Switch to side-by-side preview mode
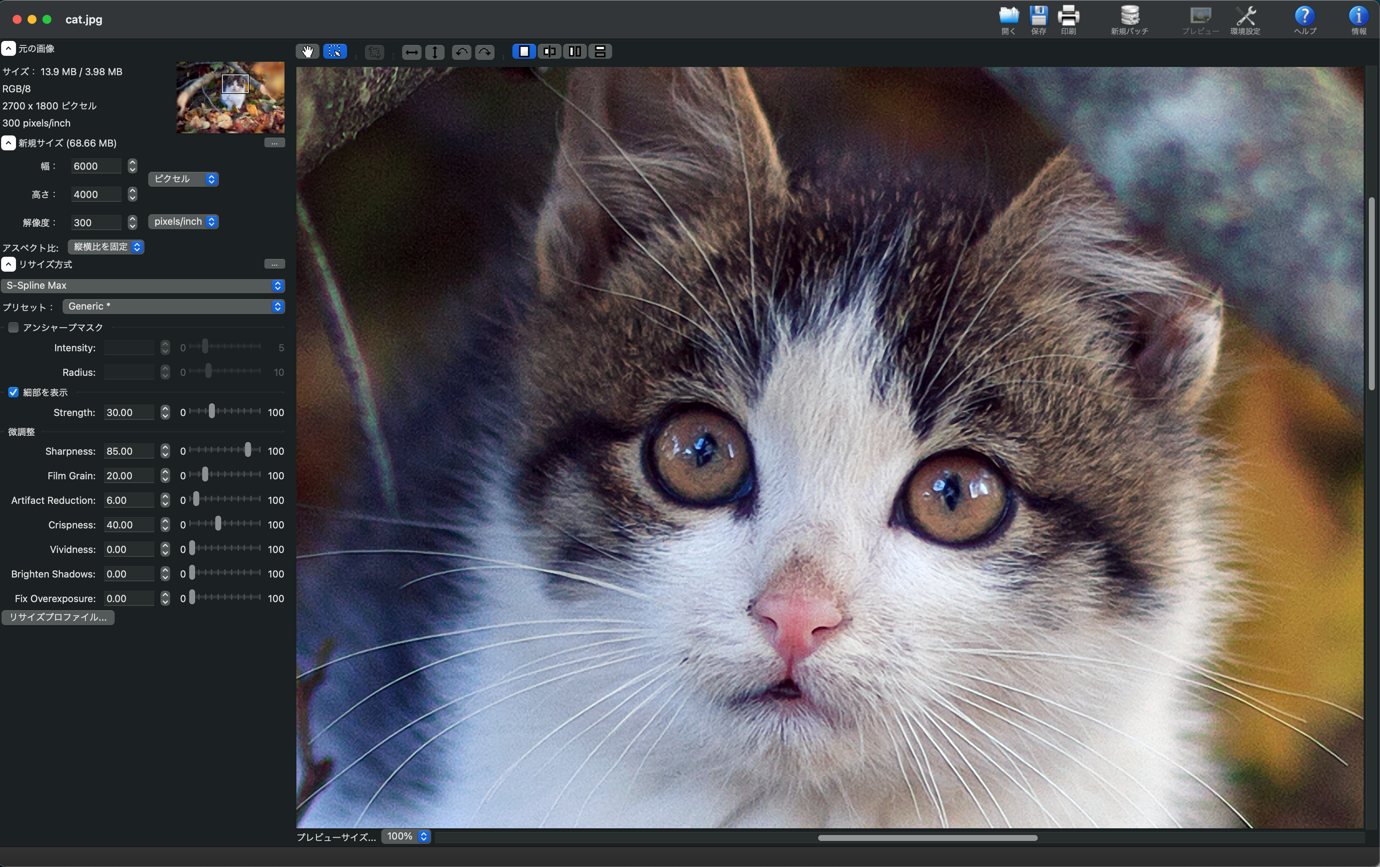1380x867 pixels. point(575,52)
